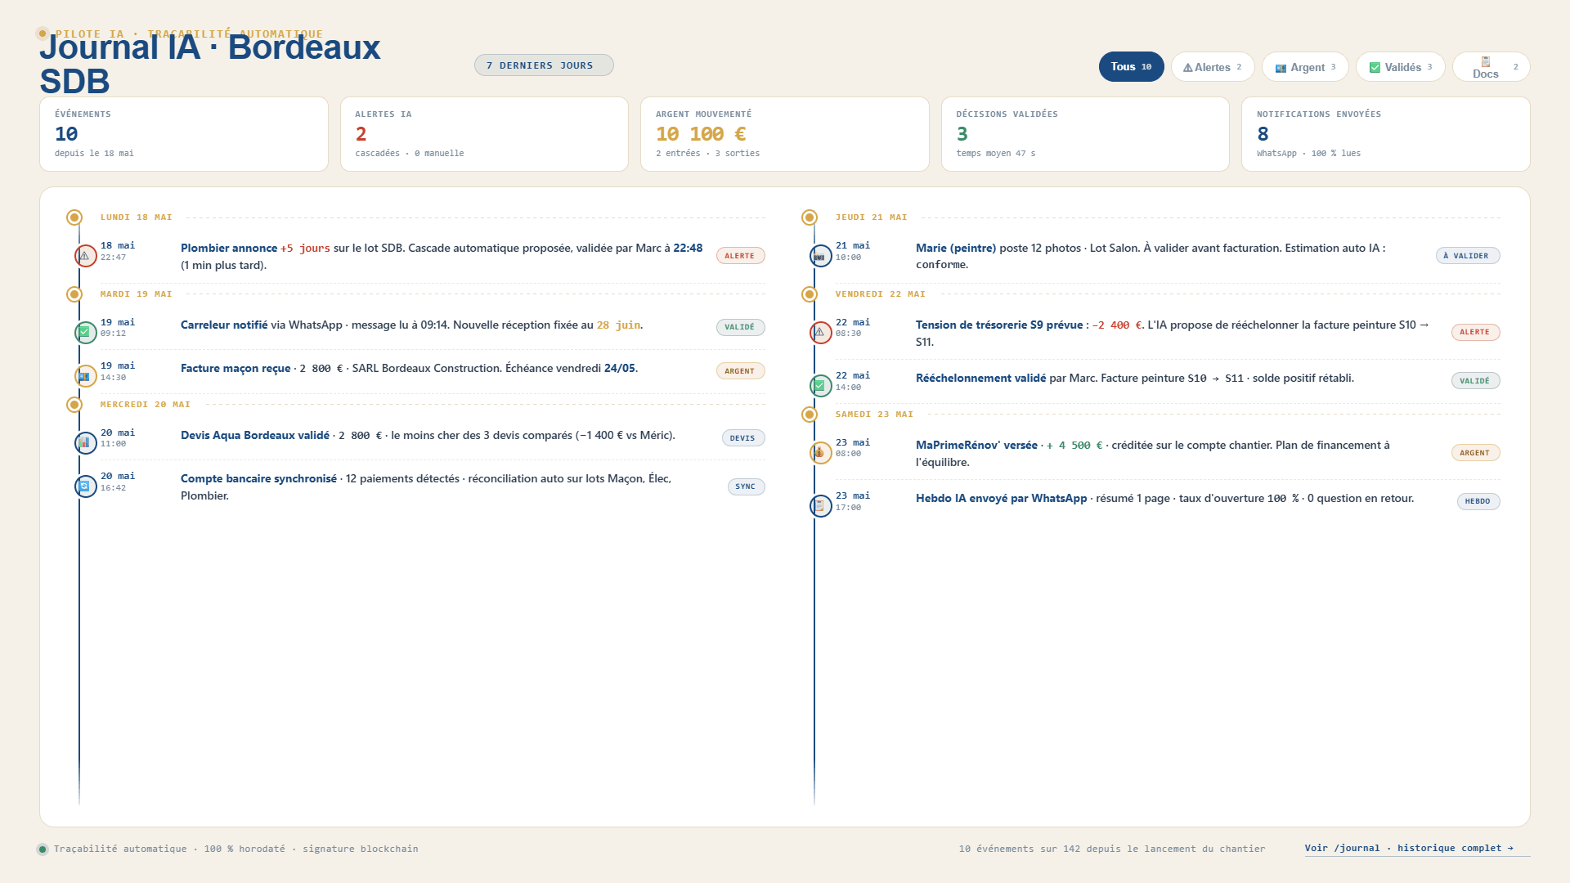The image size is (1570, 883).
Task: Click the 7 derniers jours badge
Action: click(544, 65)
